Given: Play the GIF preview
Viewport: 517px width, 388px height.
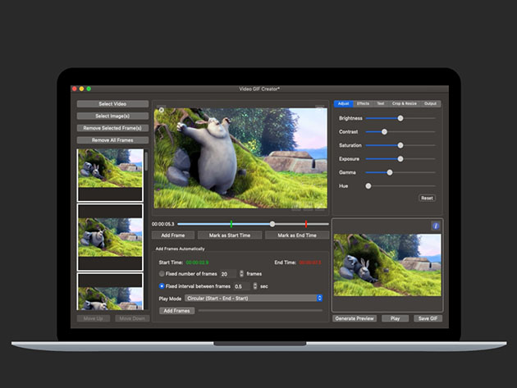Looking at the screenshot, I should coord(395,318).
